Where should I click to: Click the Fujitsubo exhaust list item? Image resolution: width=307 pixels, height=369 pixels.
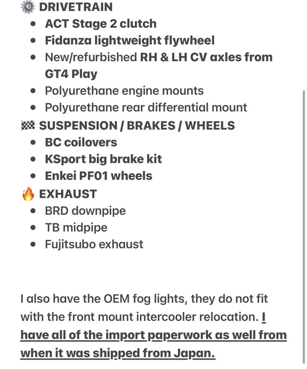[94, 244]
